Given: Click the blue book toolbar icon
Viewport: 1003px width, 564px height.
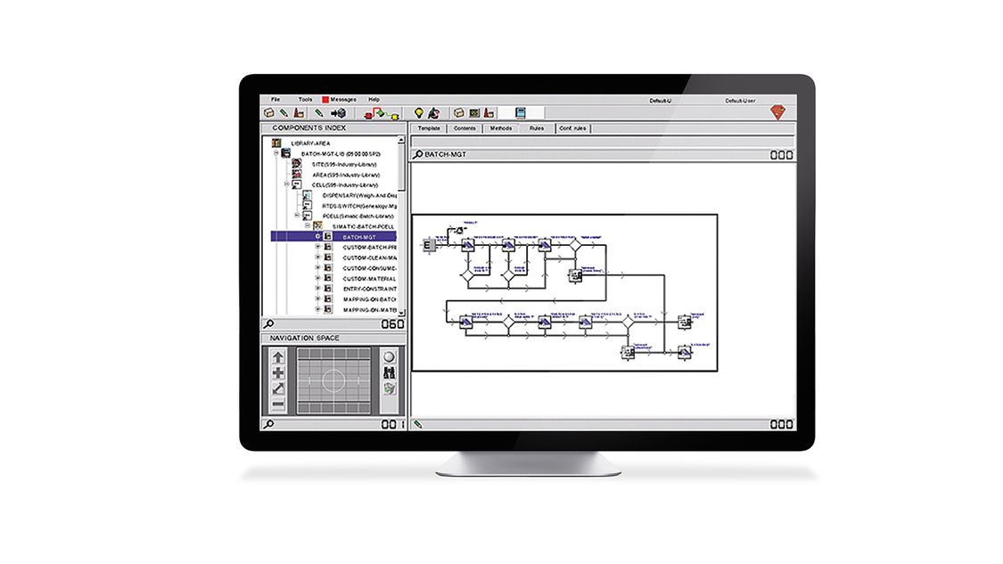Looking at the screenshot, I should (521, 113).
